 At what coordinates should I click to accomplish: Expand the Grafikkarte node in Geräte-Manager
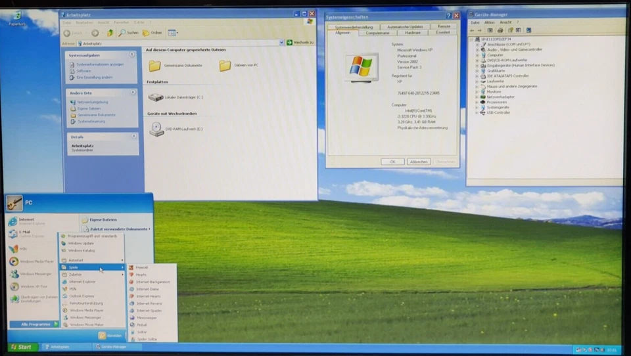477,70
